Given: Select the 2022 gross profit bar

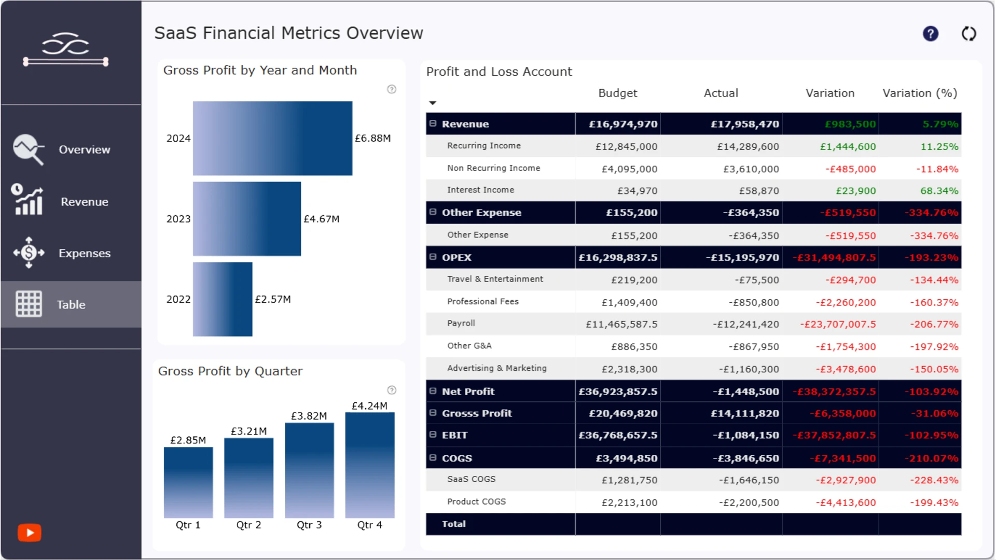Looking at the screenshot, I should 223,299.
